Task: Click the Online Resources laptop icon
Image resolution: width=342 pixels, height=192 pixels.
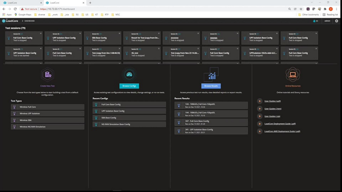Action: click(x=293, y=74)
